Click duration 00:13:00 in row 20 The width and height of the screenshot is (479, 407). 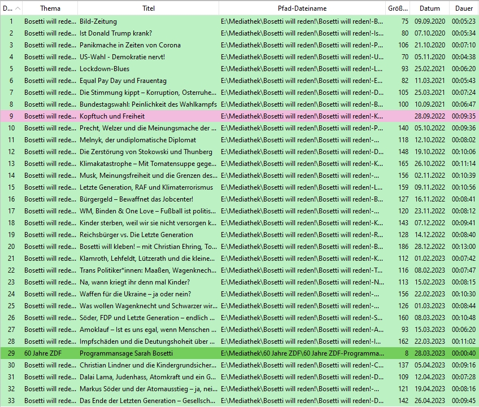(x=464, y=247)
